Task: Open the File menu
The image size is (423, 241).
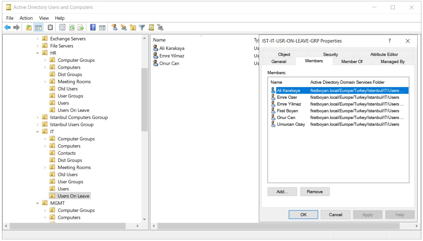Action: pos(10,18)
